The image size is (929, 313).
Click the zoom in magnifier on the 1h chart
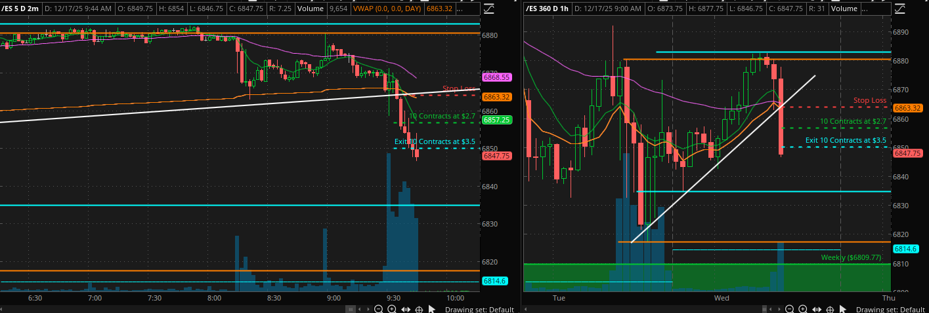click(803, 309)
